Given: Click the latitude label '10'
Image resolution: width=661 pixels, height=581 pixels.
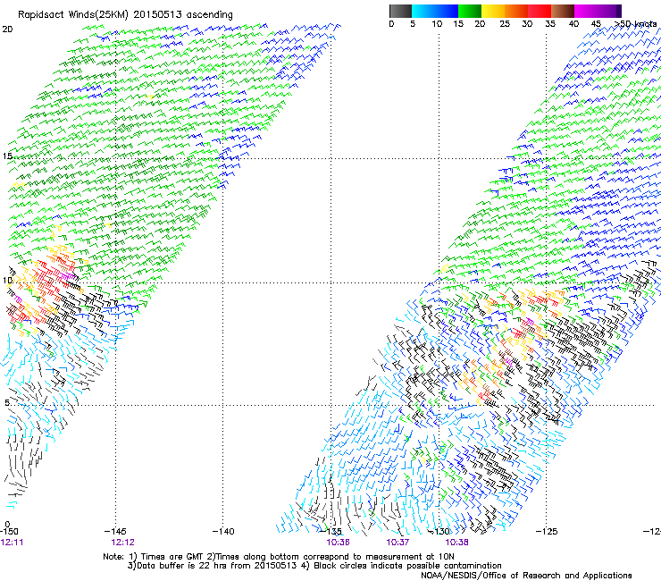Looking at the screenshot, I should (7, 281).
